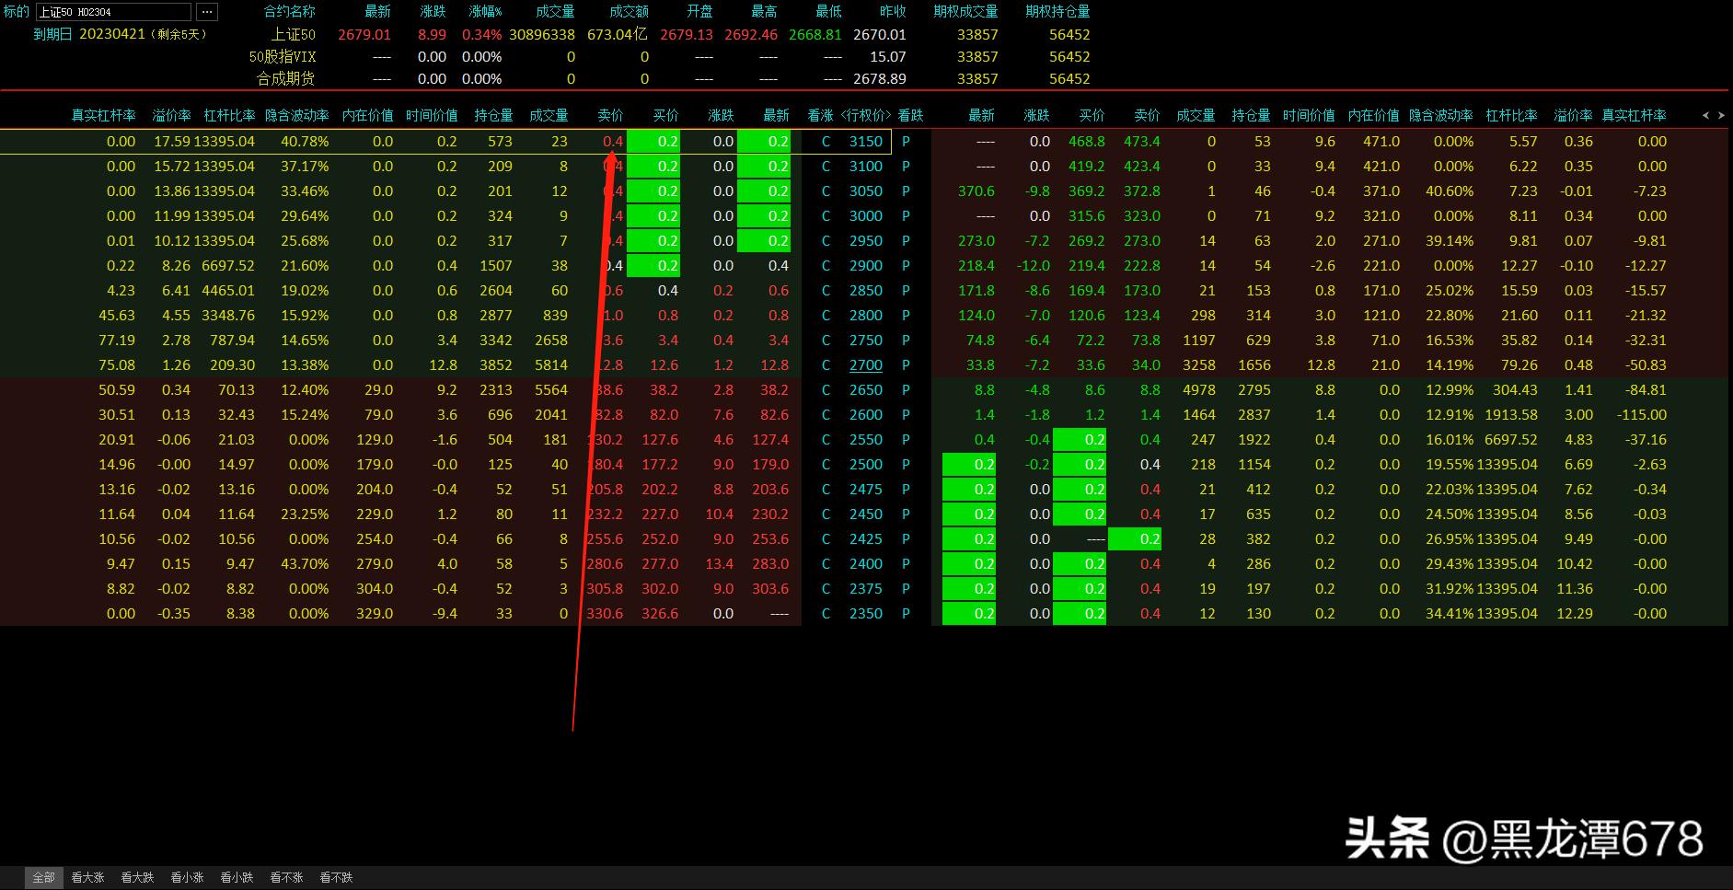Select strike price 2650
The height and width of the screenshot is (890, 1733).
pos(865,390)
